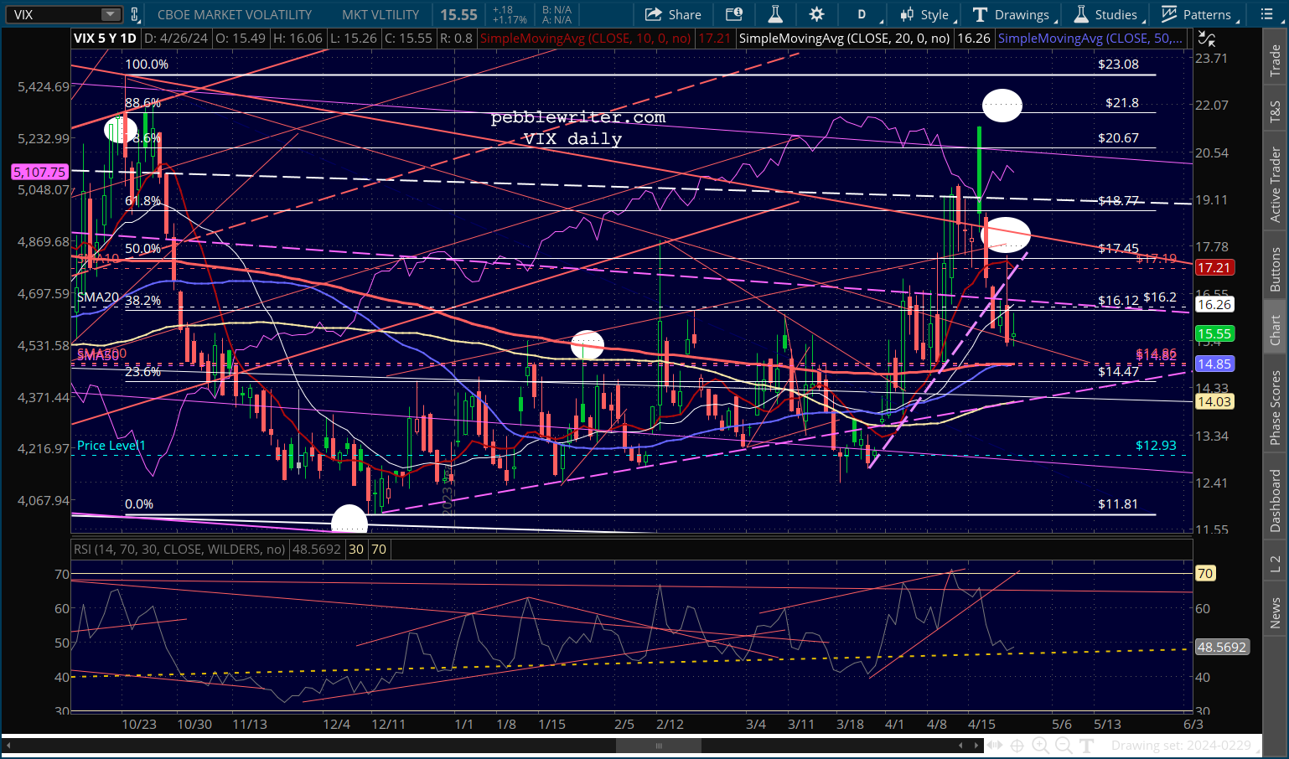Select the text drawing tool icon
This screenshot has width=1289, height=759.
(1087, 745)
